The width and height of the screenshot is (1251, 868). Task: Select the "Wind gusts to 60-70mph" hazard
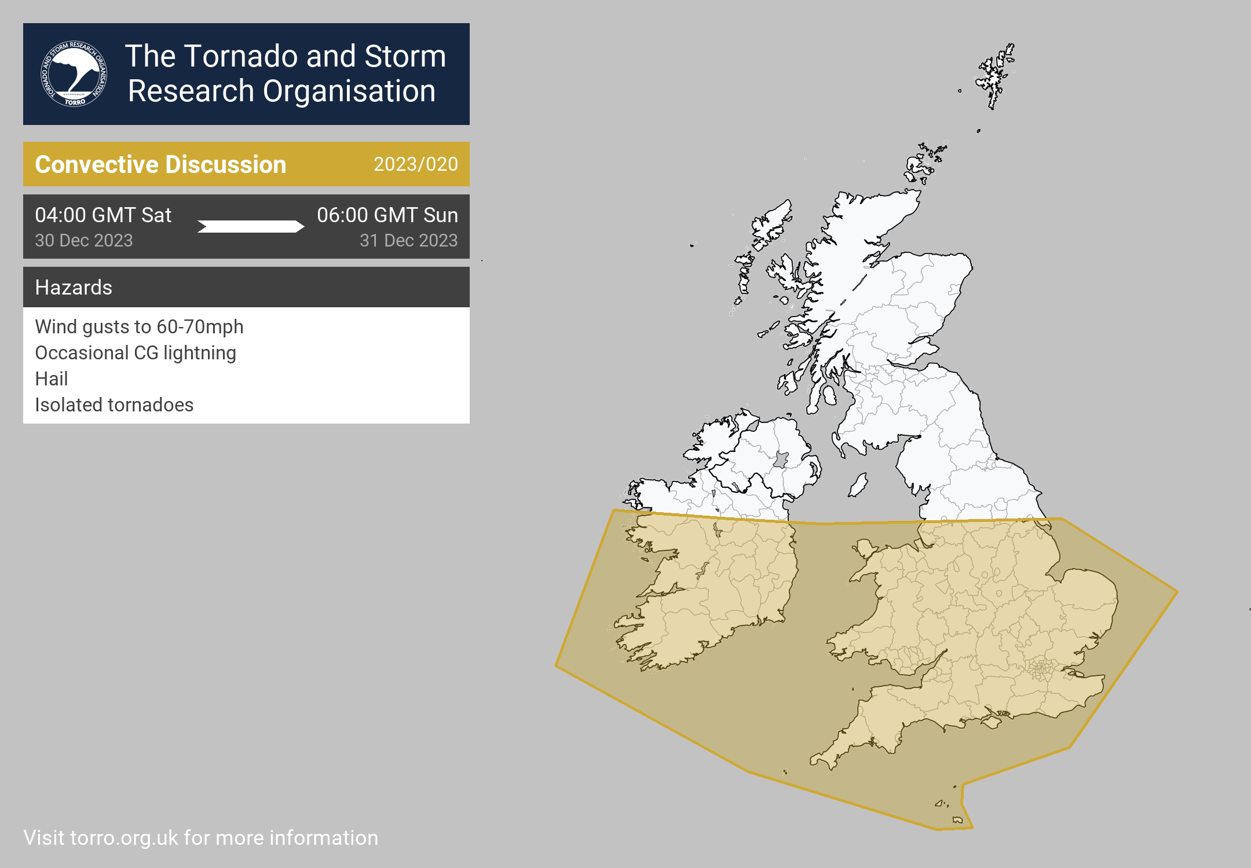[x=139, y=327]
